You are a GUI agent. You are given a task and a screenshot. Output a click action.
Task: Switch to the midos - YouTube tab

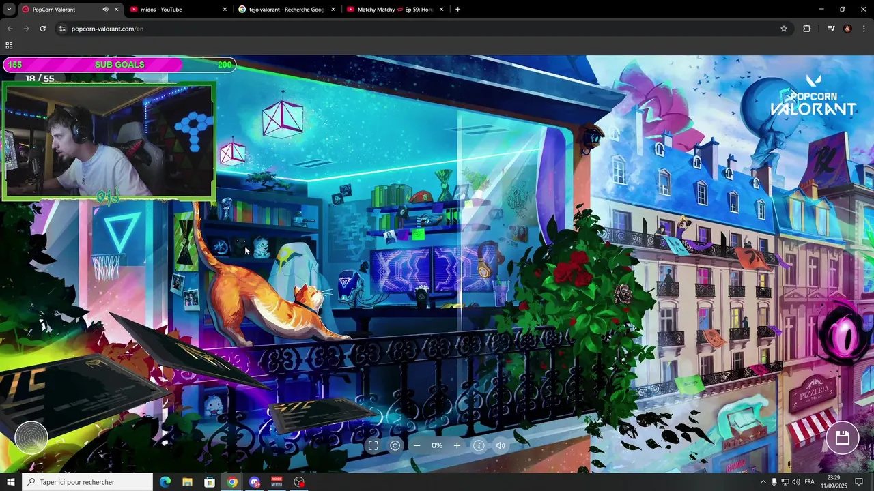pyautogui.click(x=176, y=10)
